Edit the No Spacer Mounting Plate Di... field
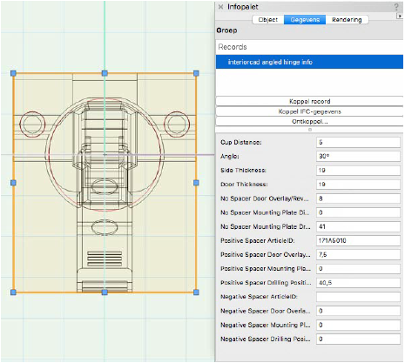The image size is (405, 363). point(358,212)
